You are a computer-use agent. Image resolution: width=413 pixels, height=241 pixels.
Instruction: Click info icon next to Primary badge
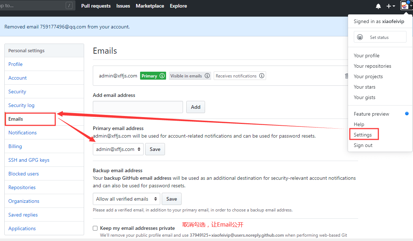tap(162, 76)
